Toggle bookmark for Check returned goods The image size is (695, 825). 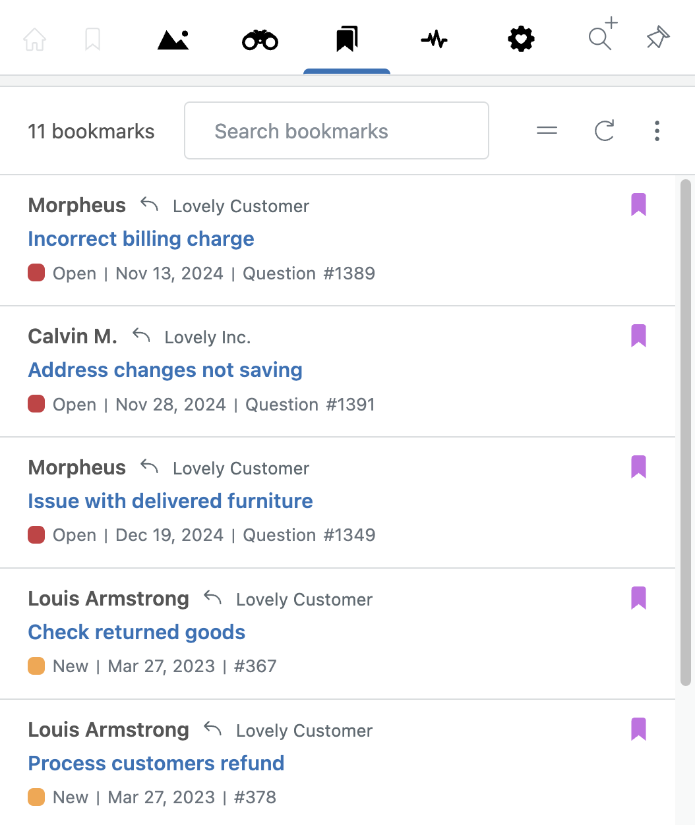[638, 598]
